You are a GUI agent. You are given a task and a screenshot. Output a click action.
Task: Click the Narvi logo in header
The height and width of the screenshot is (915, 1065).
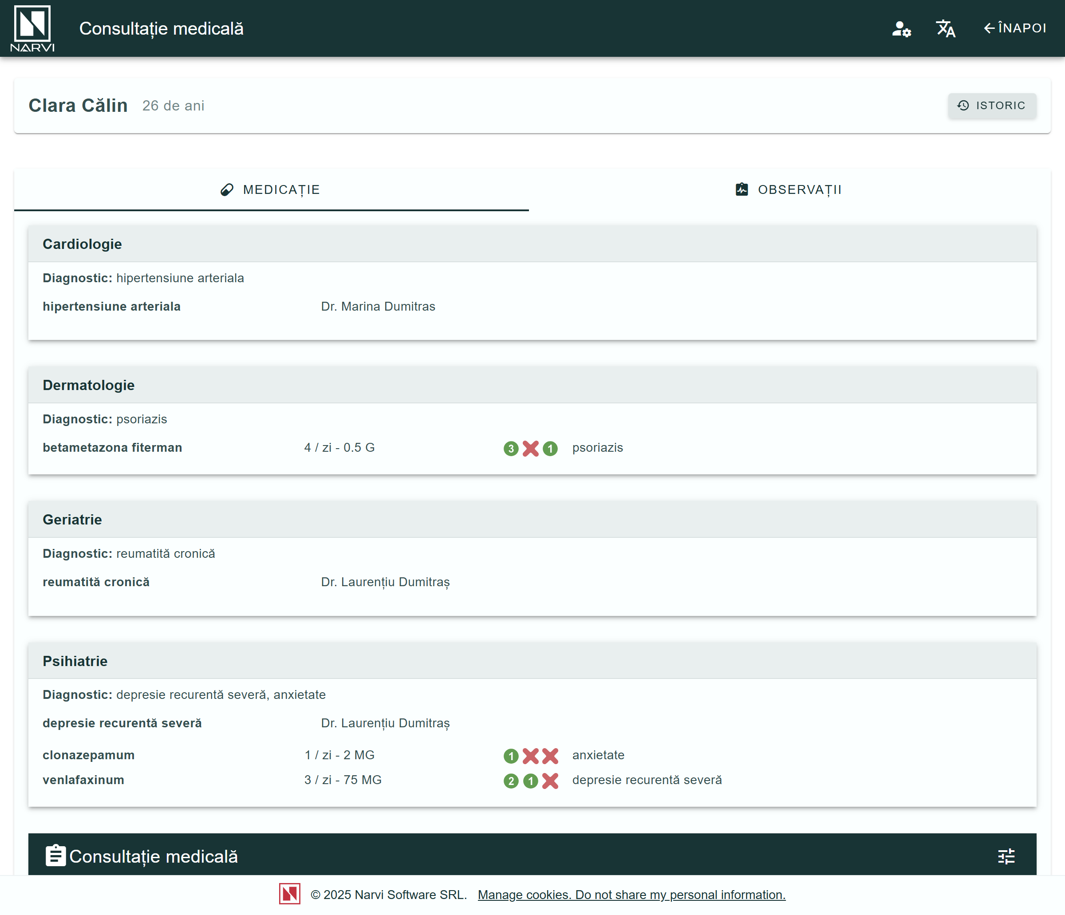[x=32, y=28]
